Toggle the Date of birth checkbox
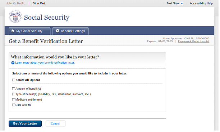The image size is (220, 132). click(x=13, y=105)
